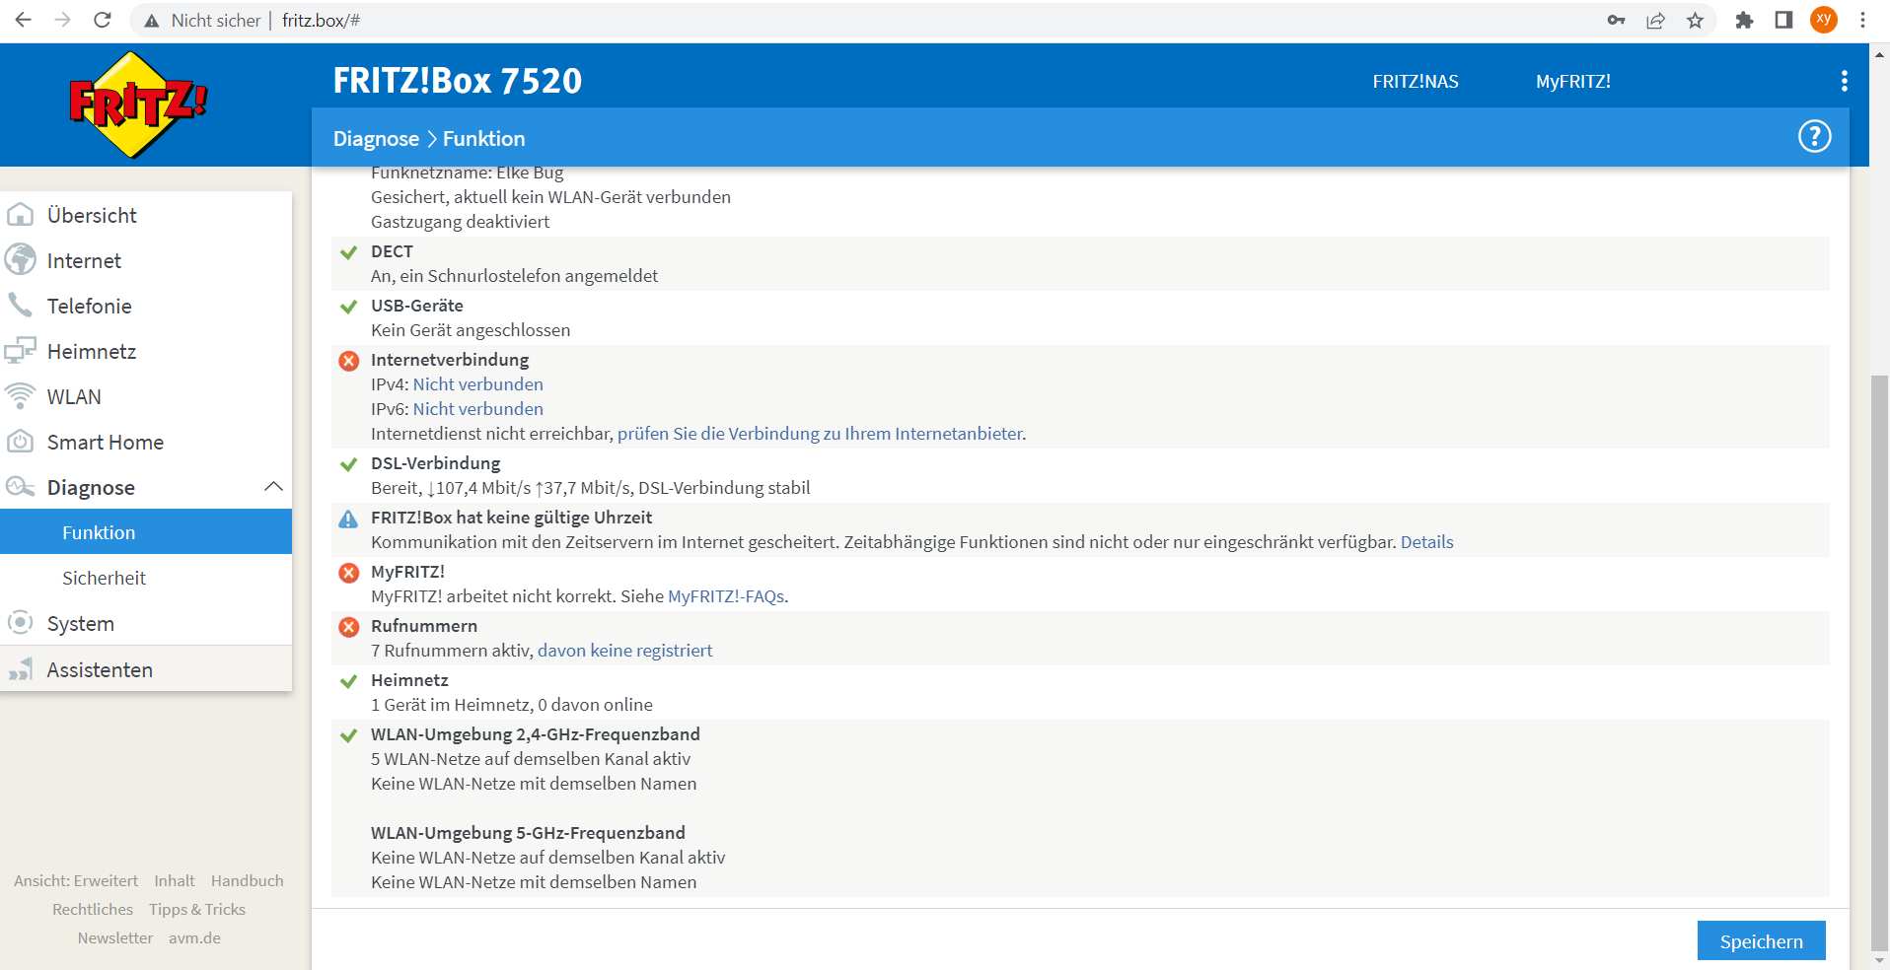Click the red error icon beside Rufnummern
1890x970 pixels.
point(348,627)
